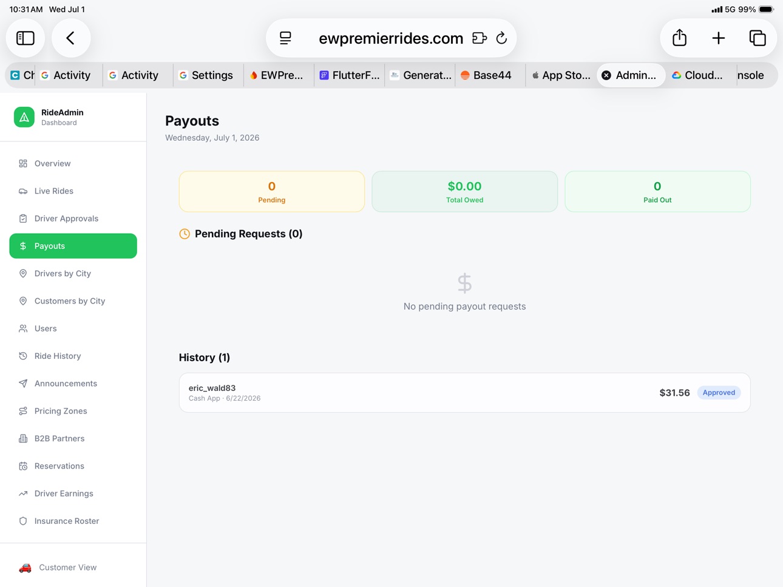Image resolution: width=783 pixels, height=587 pixels.
Task: Click the Approved status badge
Action: click(x=719, y=393)
